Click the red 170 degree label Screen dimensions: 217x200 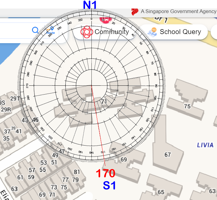click(105, 174)
